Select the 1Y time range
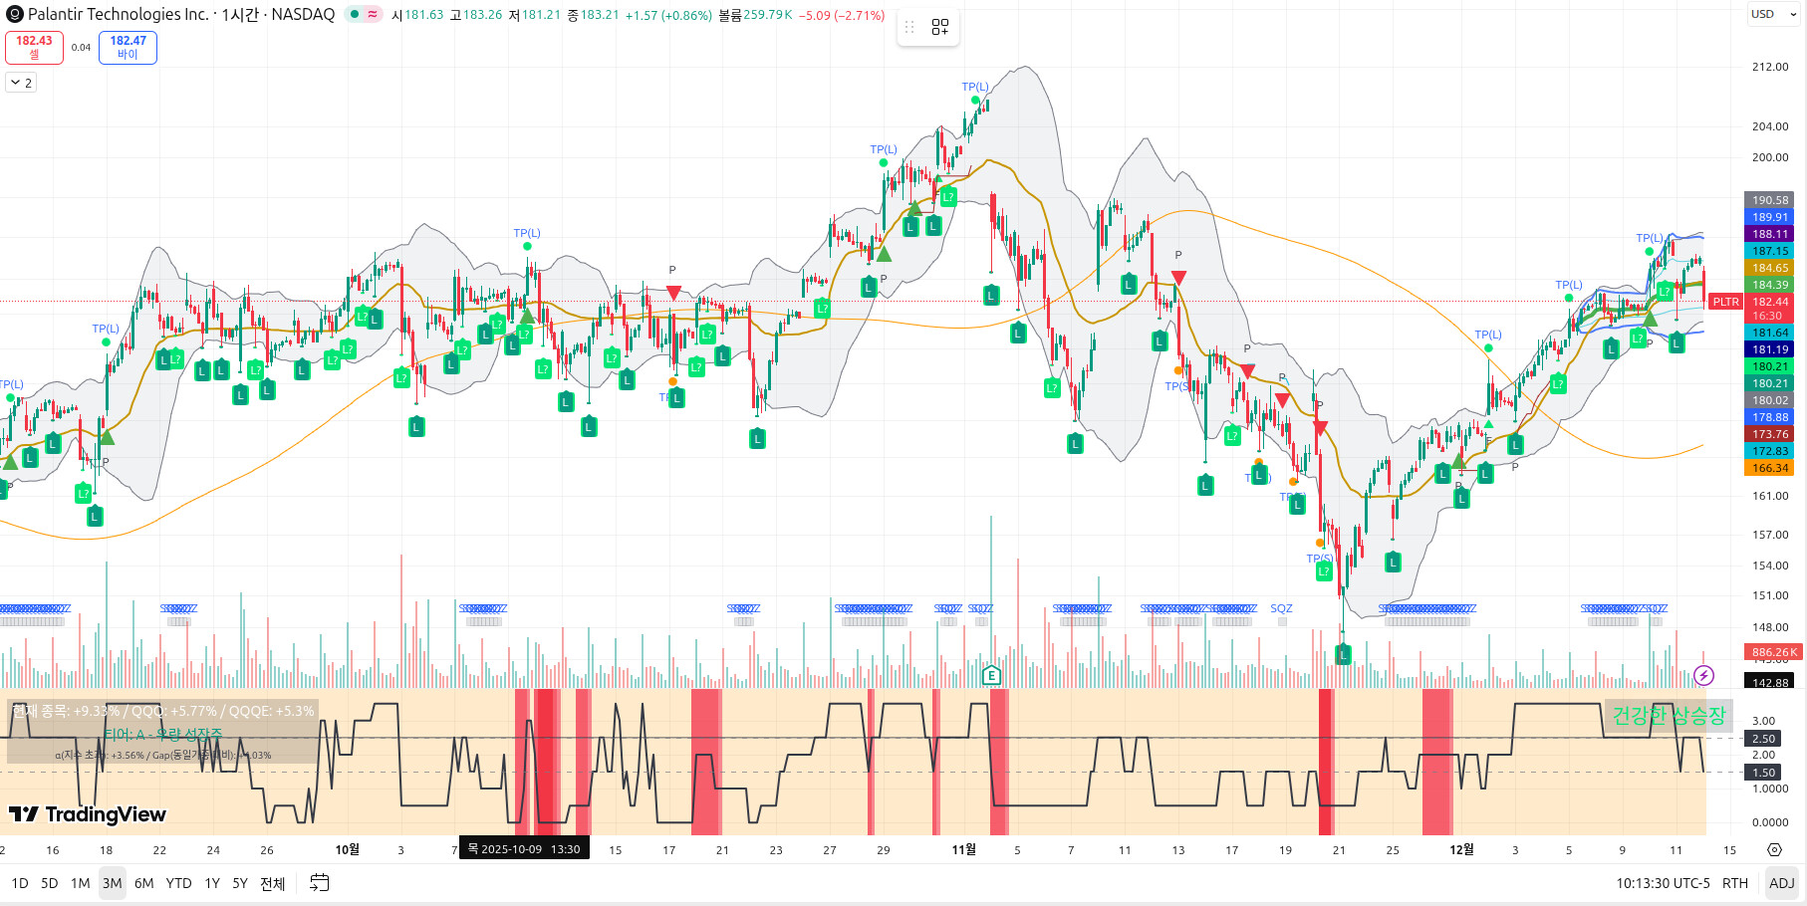This screenshot has height=906, width=1807. [212, 883]
